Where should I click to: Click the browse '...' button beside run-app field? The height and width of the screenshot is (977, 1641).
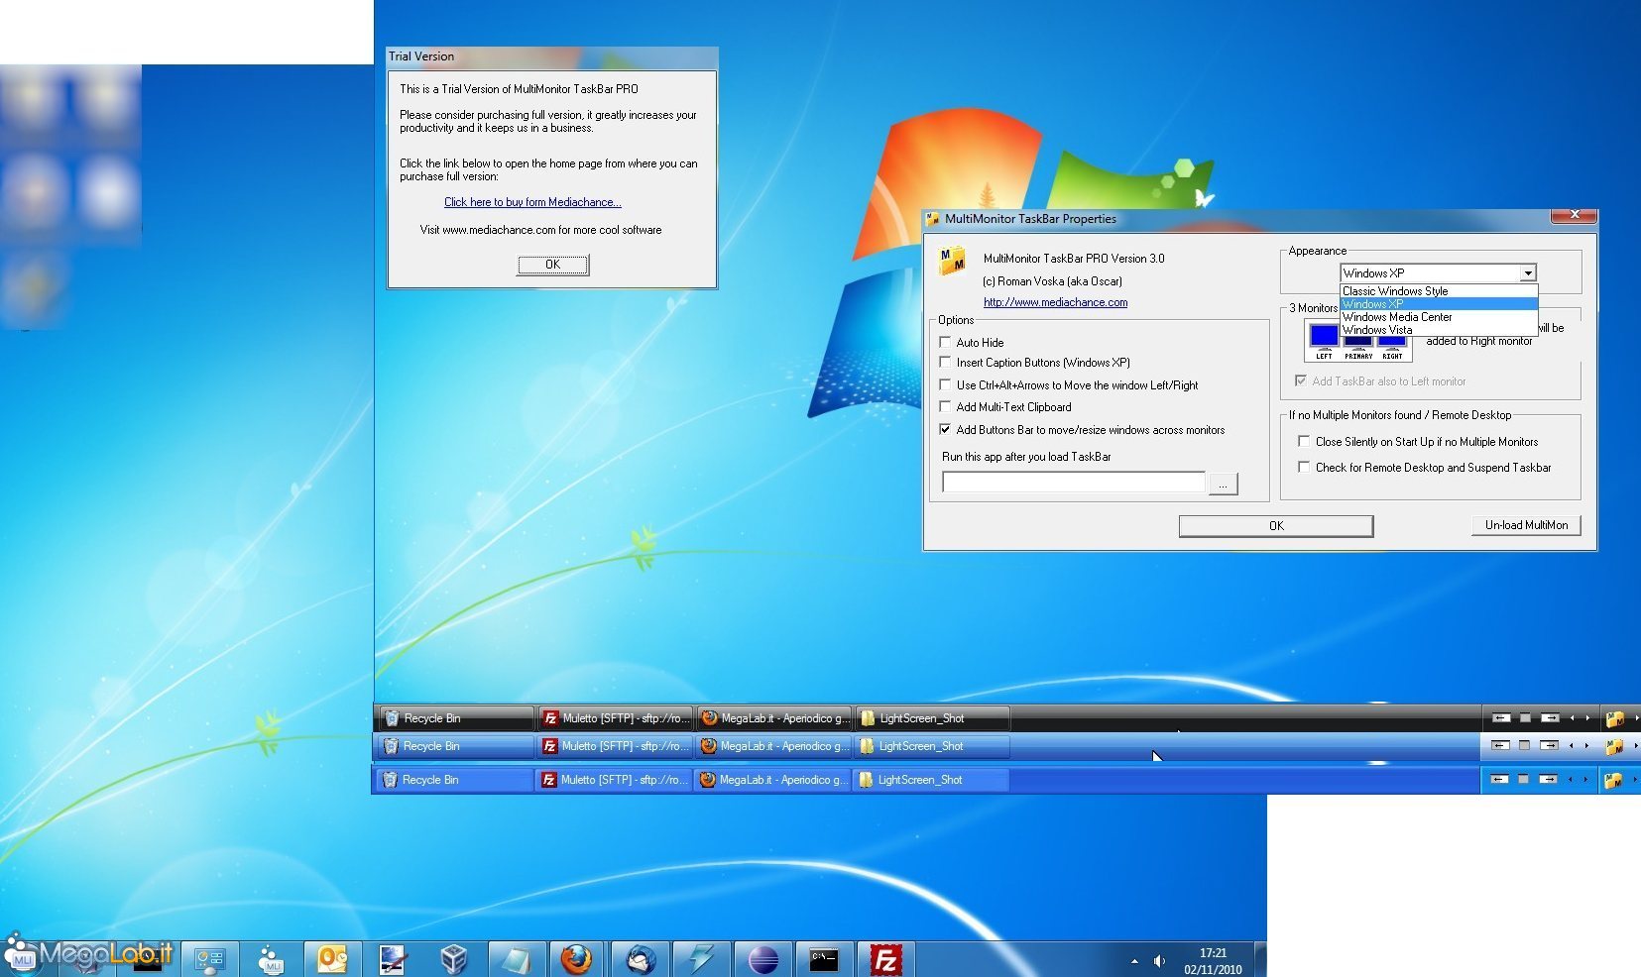(x=1224, y=484)
